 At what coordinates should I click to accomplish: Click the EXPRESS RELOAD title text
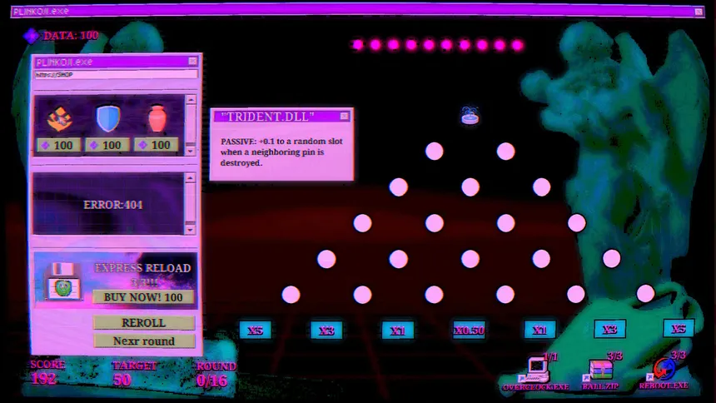pos(142,268)
